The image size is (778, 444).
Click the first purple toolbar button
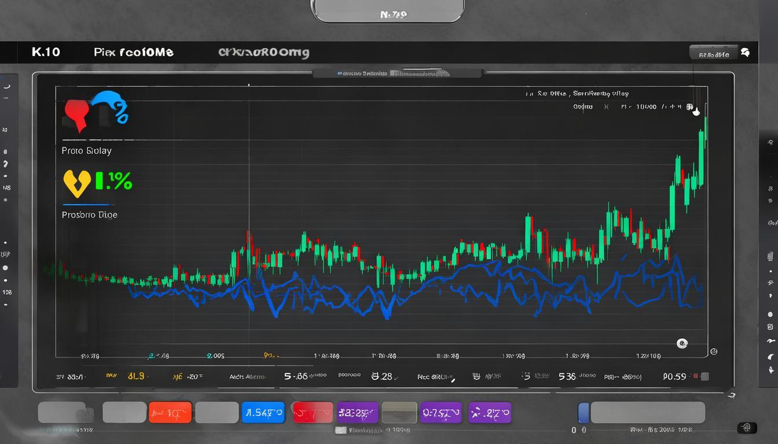click(357, 413)
